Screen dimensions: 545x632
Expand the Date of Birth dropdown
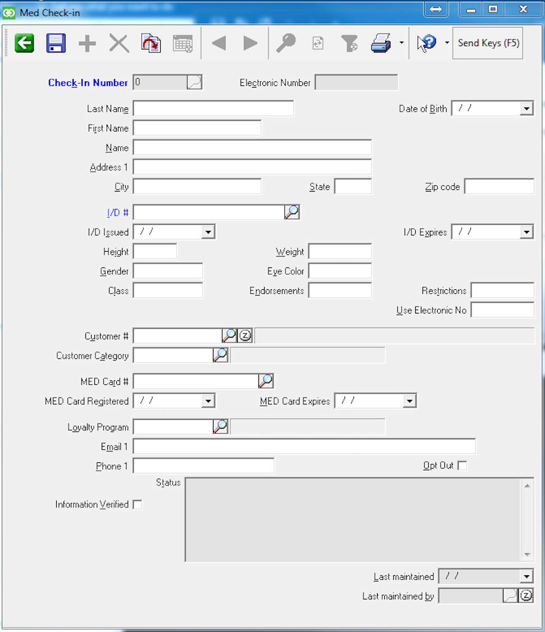(x=526, y=109)
